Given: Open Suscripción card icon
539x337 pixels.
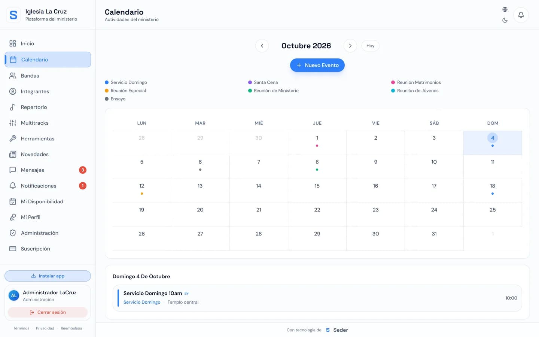Looking at the screenshot, I should pos(13,249).
